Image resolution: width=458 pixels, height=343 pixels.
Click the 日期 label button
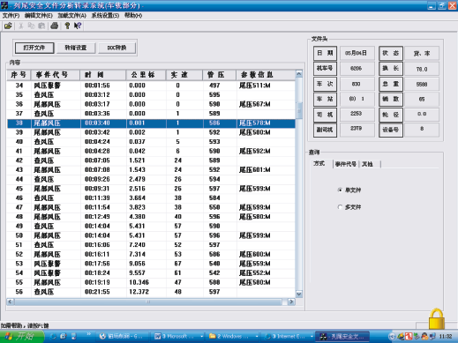325,53
